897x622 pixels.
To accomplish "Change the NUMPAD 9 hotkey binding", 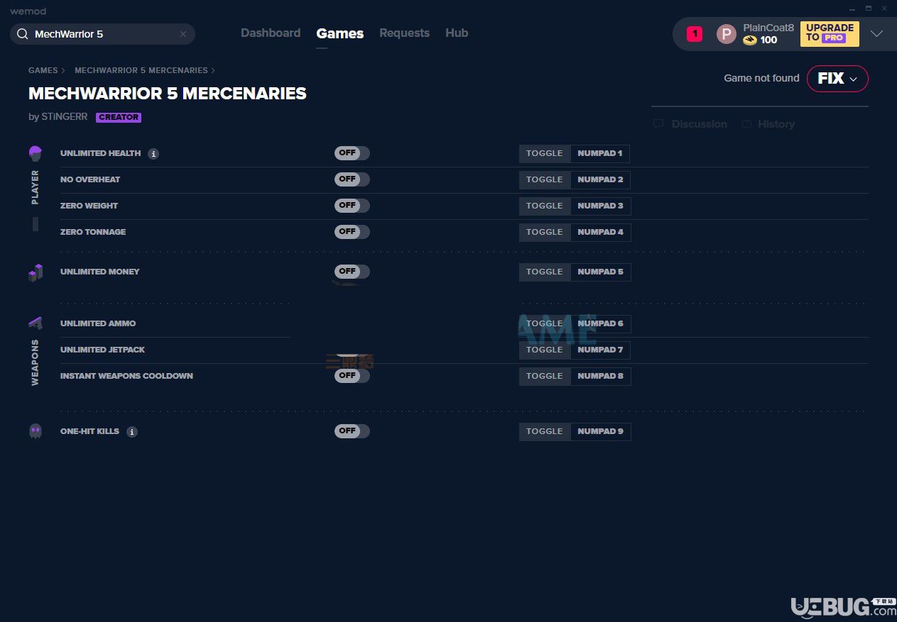I will pos(601,432).
